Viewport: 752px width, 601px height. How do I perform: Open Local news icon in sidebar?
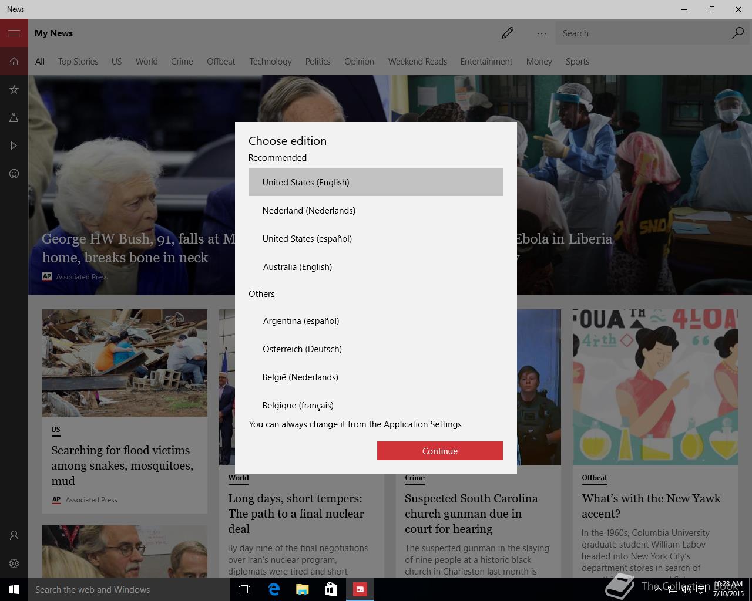pos(14,117)
